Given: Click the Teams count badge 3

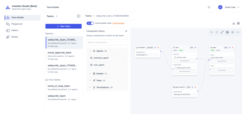Looking at the screenshot, I should 56,16.
